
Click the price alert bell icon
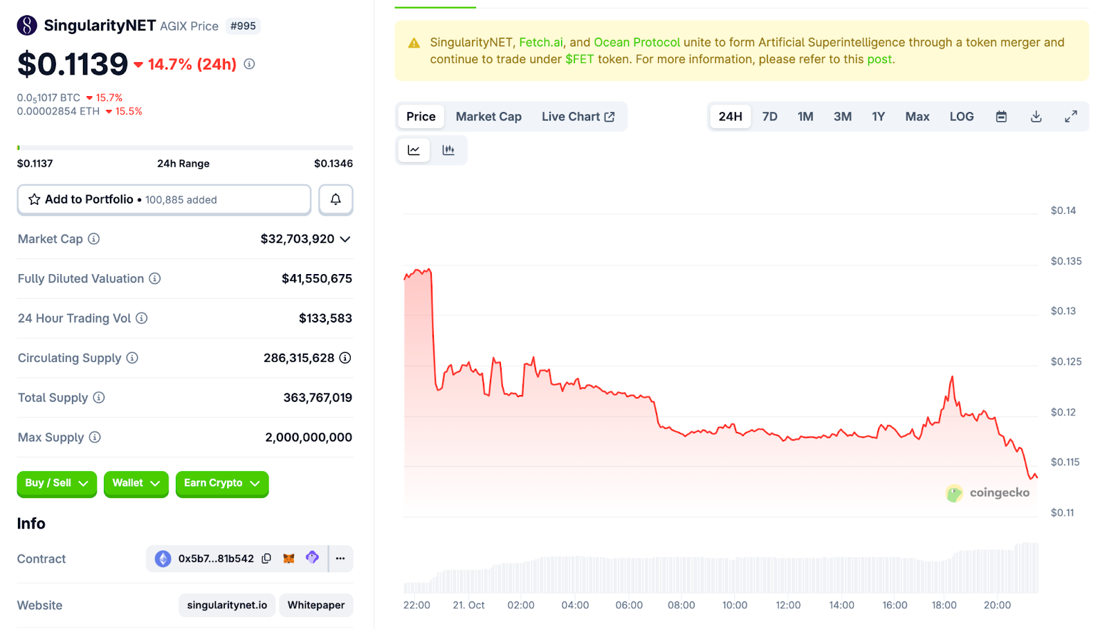(336, 199)
